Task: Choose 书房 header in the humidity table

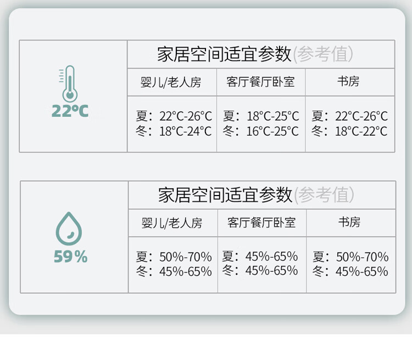Action: [349, 222]
